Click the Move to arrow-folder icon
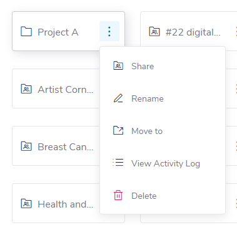This screenshot has height=225, width=237. click(118, 131)
